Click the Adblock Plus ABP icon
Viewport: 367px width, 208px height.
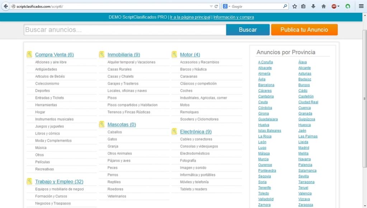[334, 6]
